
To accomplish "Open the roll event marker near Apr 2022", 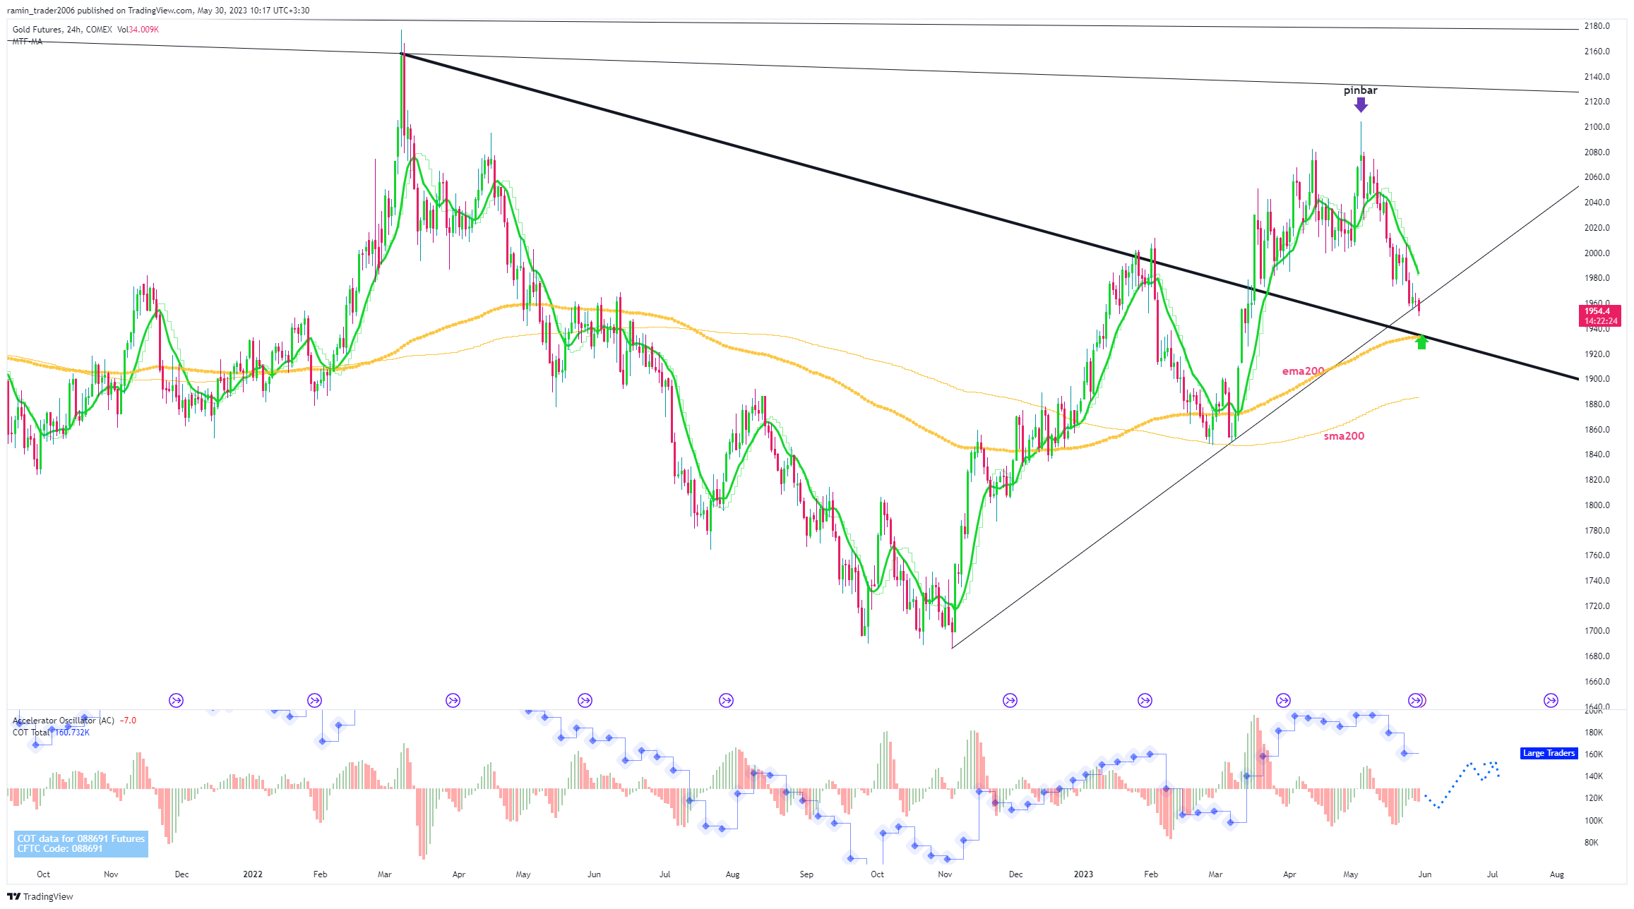I will [x=453, y=701].
